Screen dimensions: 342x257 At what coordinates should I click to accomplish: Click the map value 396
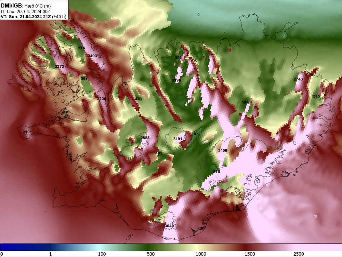[x=178, y=58]
